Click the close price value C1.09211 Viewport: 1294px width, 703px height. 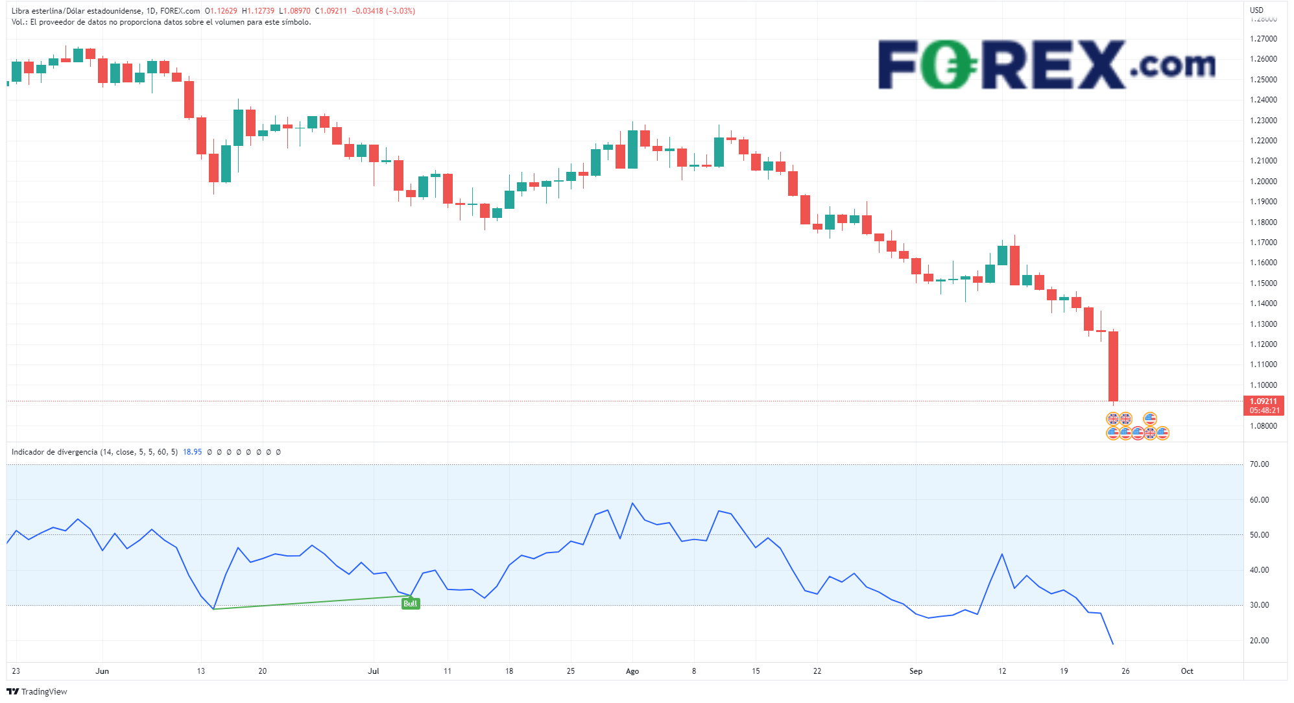[x=331, y=11]
